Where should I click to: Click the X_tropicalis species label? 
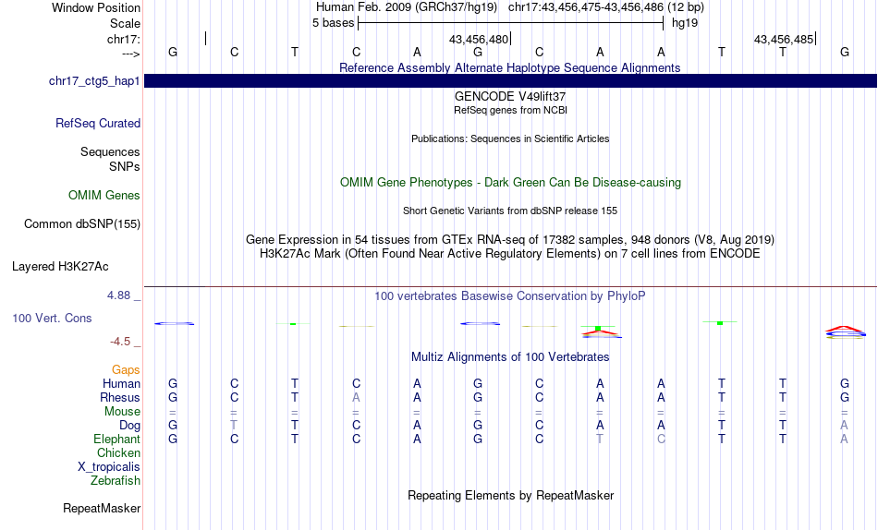tap(109, 467)
